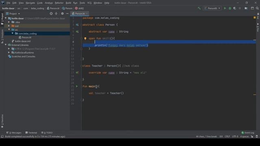Open the Navigate menu
The height and width of the screenshot is (146, 260).
(x=30, y=3)
